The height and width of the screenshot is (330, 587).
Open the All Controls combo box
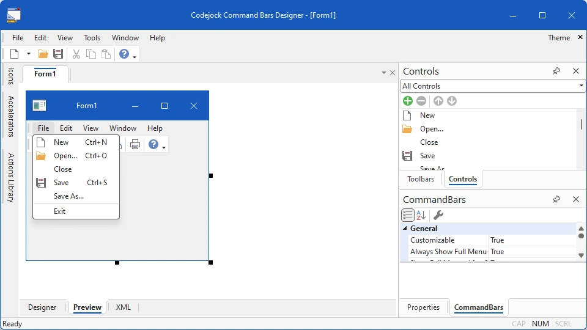click(x=492, y=86)
